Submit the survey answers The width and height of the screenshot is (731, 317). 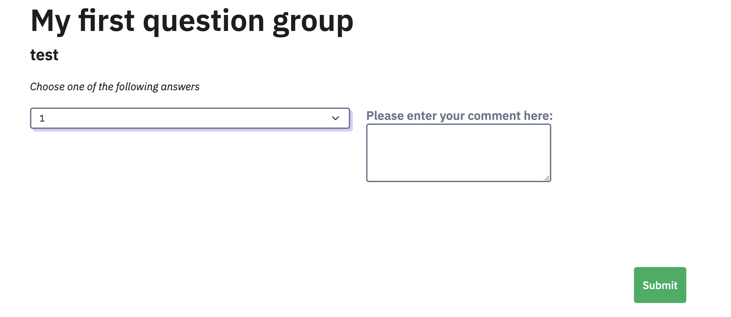tap(660, 285)
